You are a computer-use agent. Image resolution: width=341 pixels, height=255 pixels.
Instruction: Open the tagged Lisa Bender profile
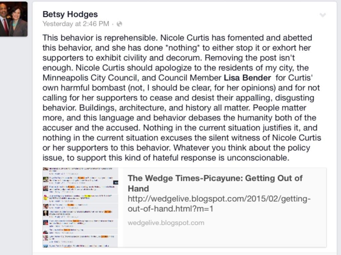(x=247, y=78)
